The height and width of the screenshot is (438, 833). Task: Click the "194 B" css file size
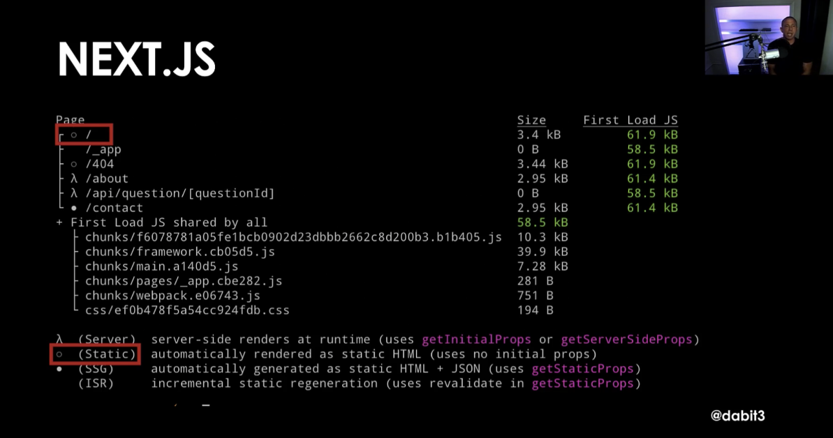536,310
